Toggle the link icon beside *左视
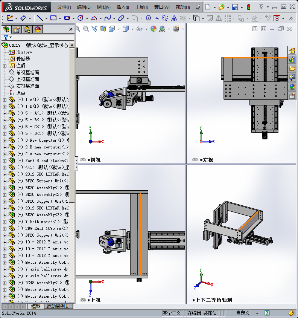Image resolution: width=298 pixels, height=318 pixels. click(x=195, y=160)
